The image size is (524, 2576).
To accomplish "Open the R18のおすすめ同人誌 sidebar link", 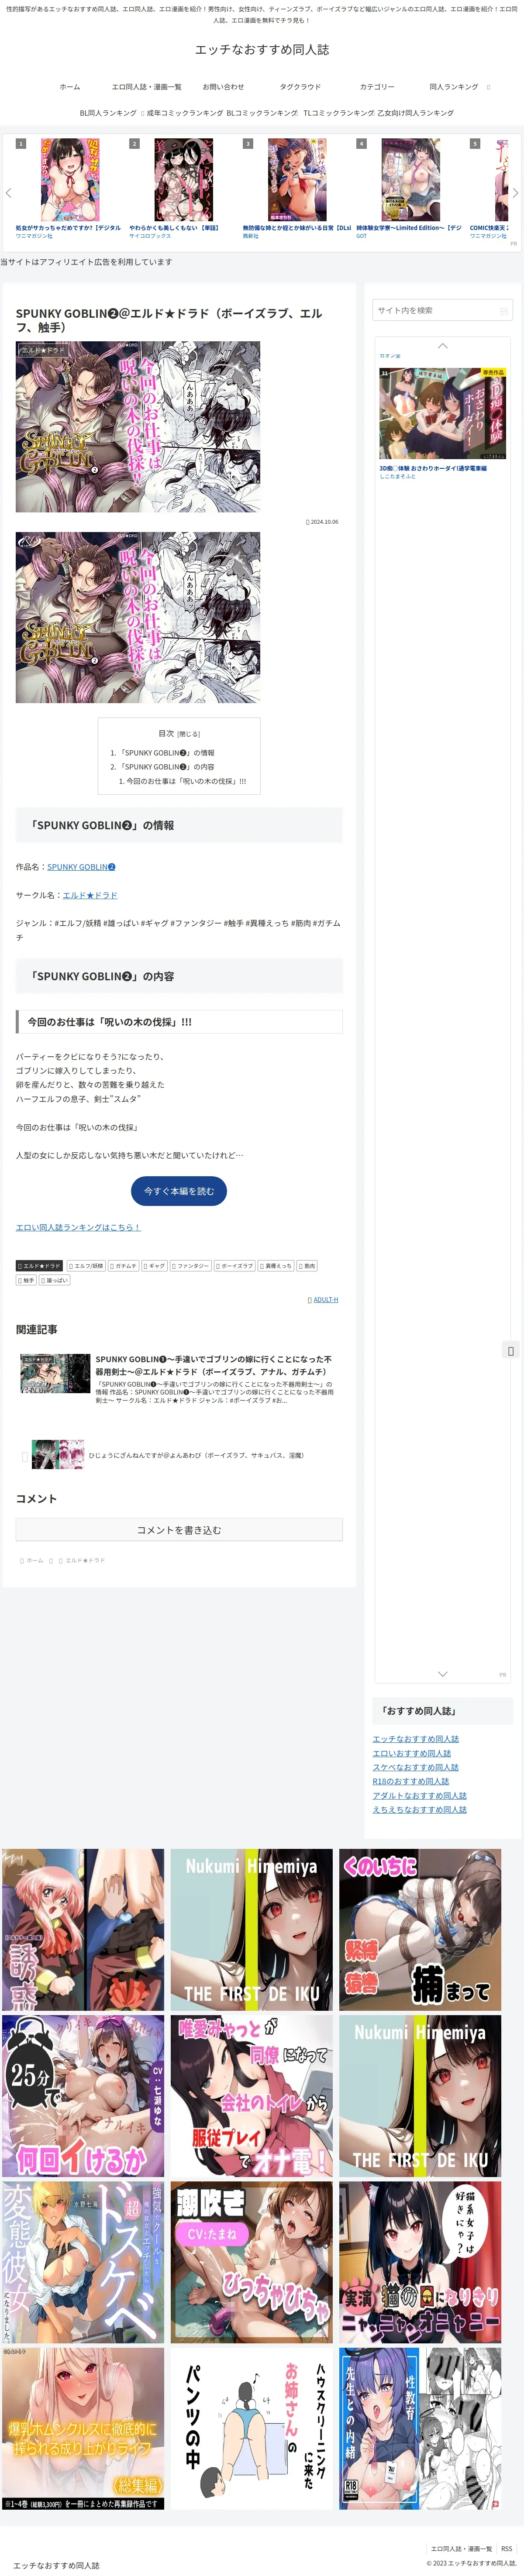I will 411,1781.
